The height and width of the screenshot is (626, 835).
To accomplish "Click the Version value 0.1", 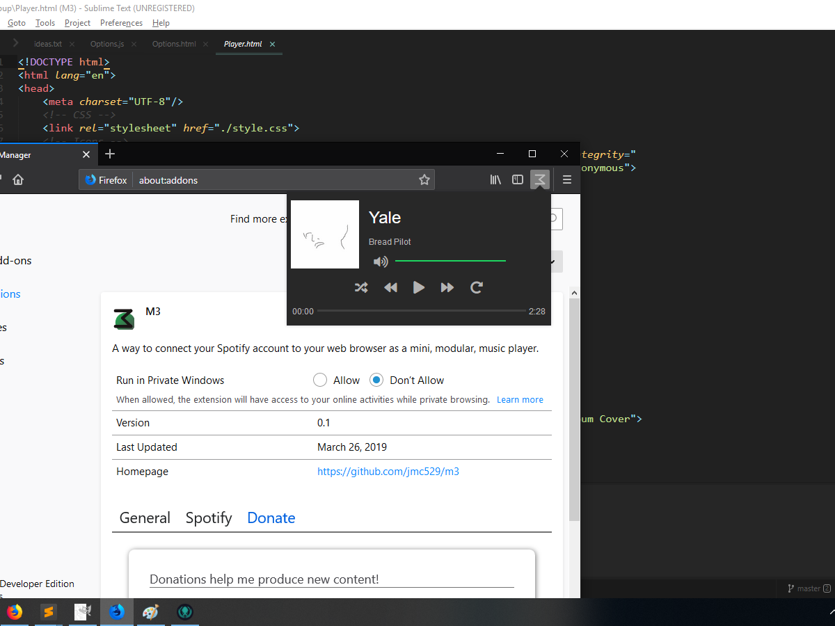I will 324,423.
